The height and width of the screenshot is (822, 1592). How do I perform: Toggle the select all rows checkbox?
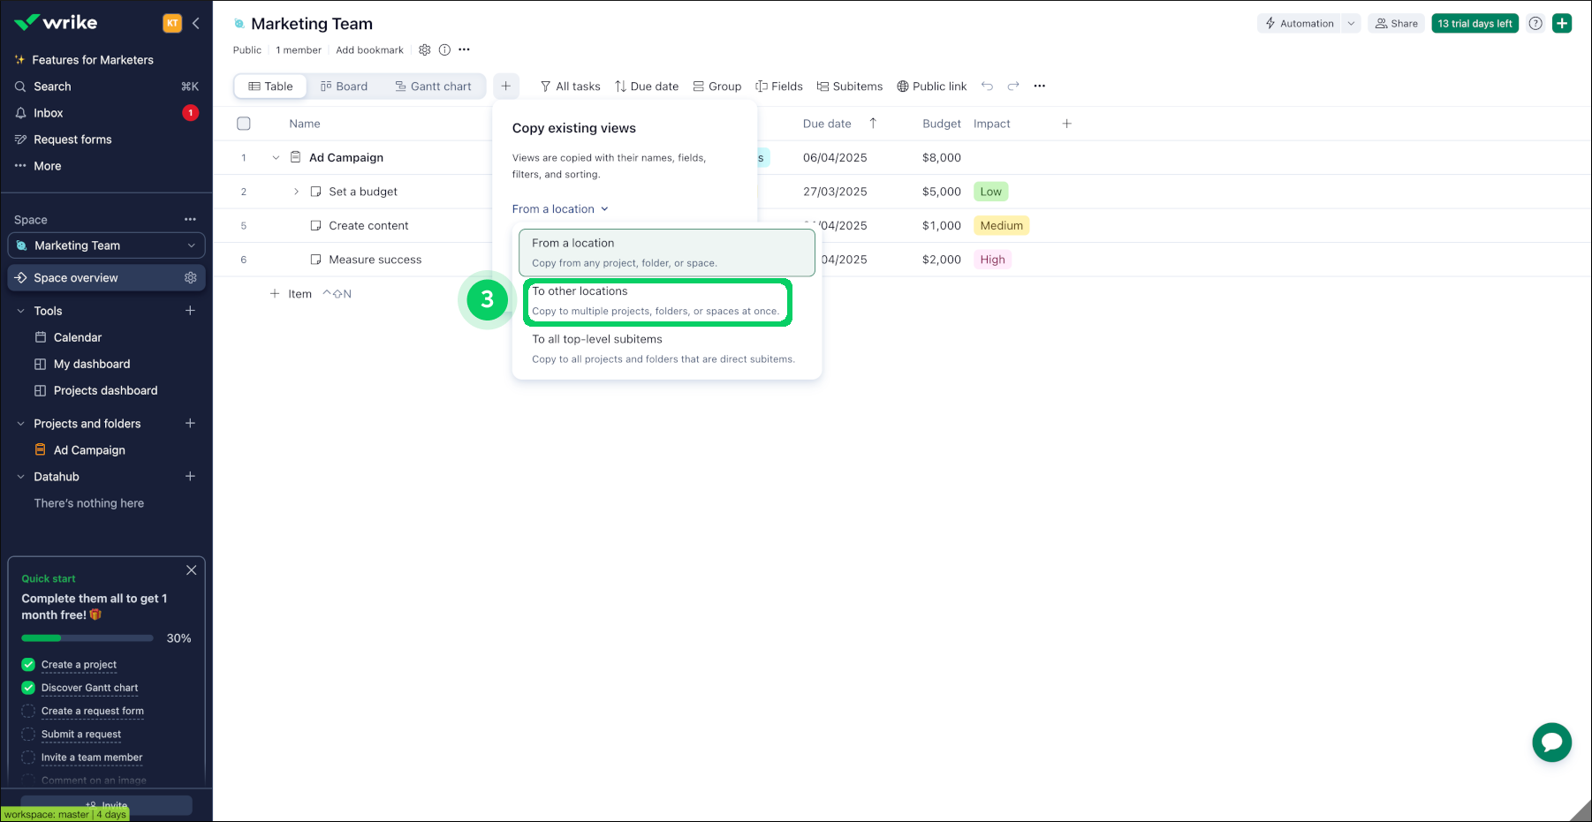pos(244,124)
